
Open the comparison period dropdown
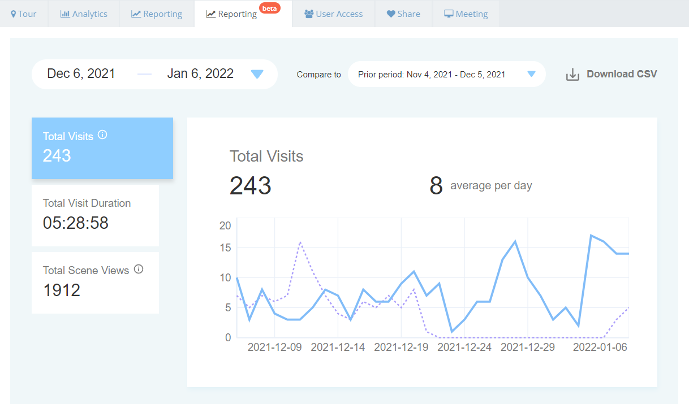[x=446, y=74]
